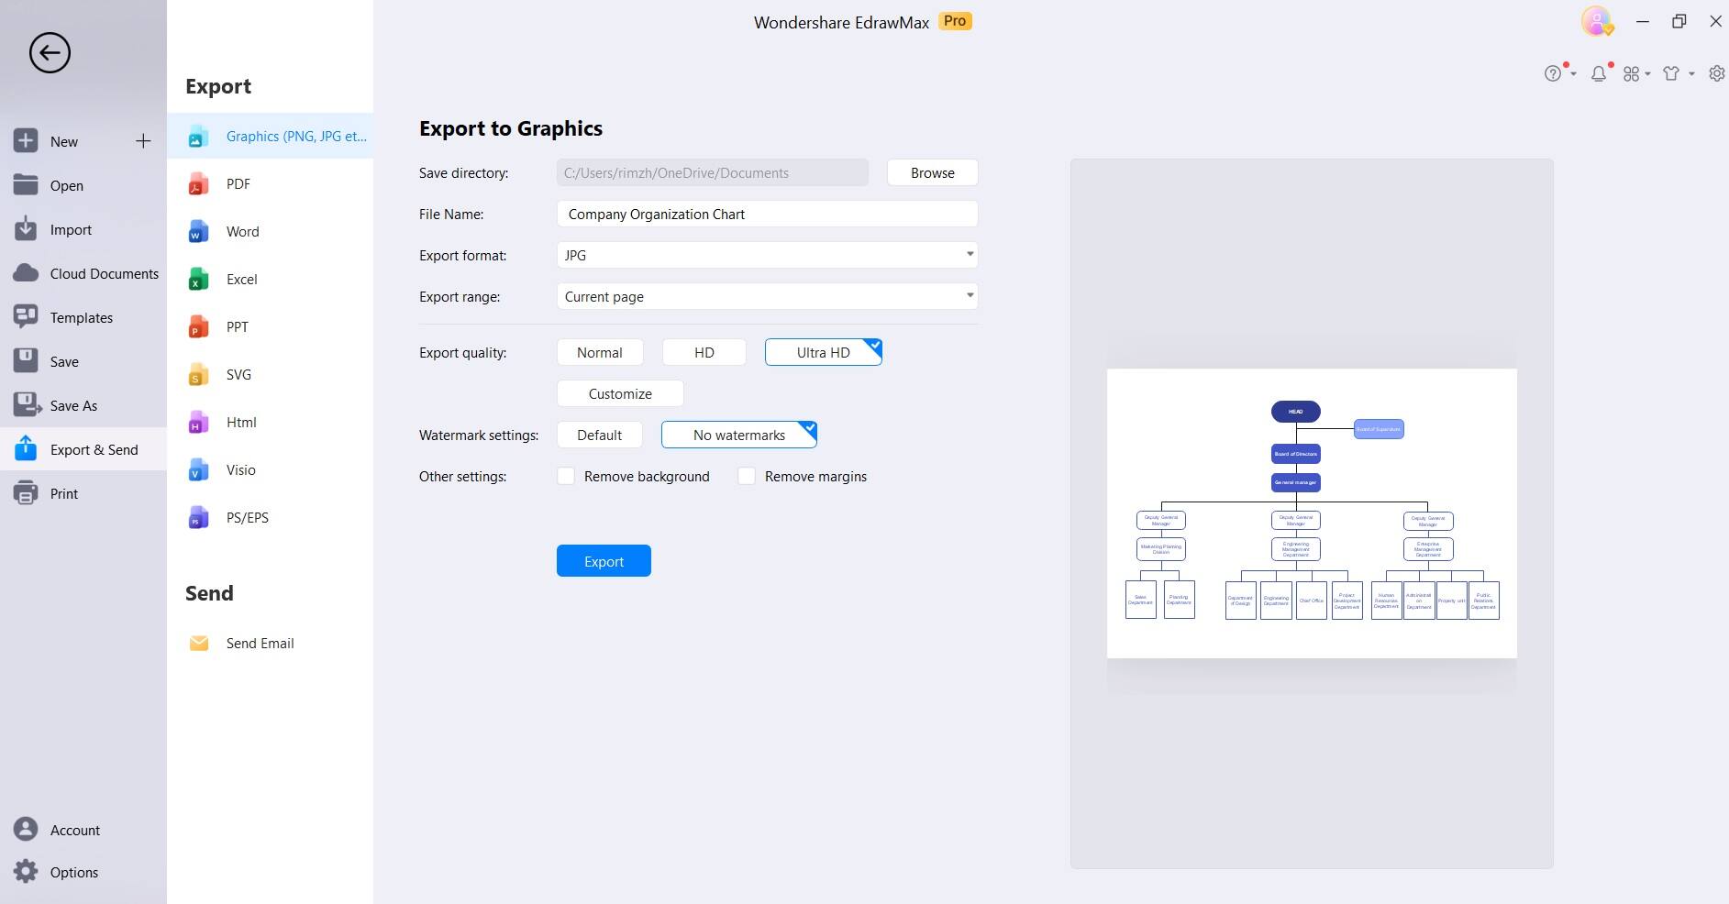Click the Import menu item
This screenshot has width=1729, height=904.
83,229
